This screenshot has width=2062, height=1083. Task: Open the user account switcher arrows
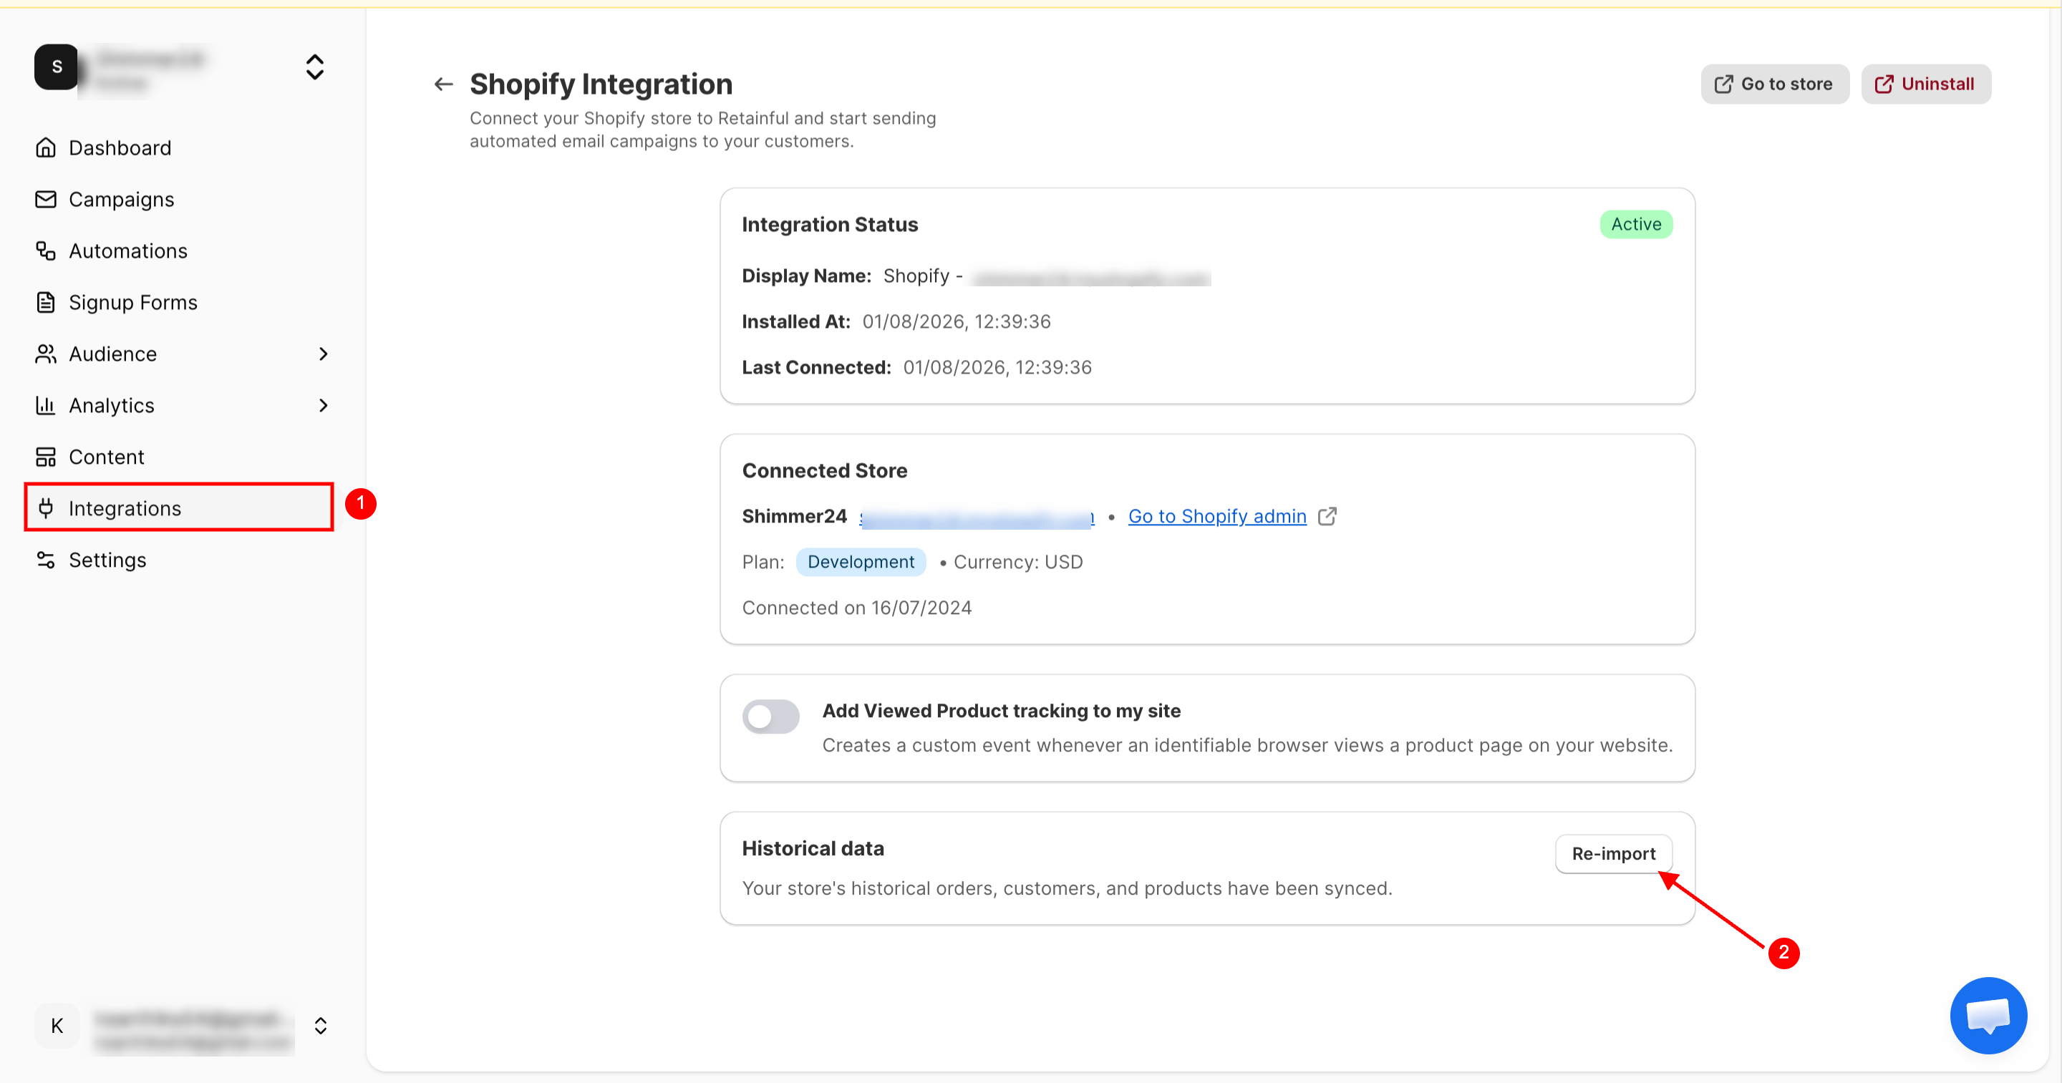tap(320, 1026)
